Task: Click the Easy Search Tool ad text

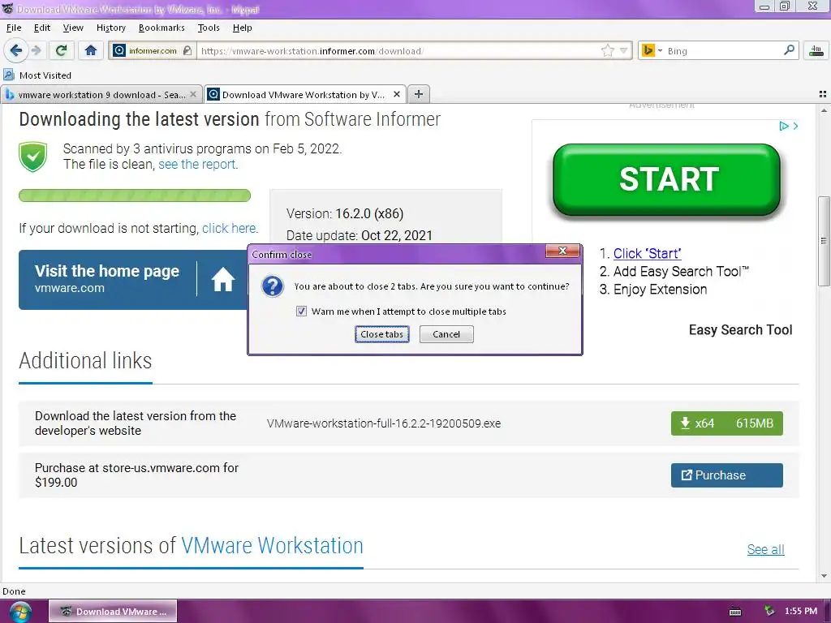Action: coord(740,329)
